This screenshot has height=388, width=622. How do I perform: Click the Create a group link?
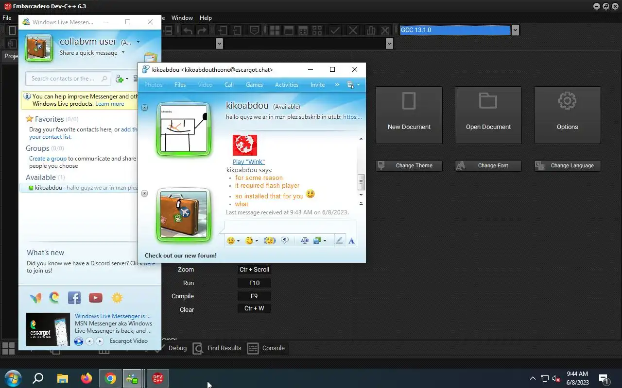(48, 159)
